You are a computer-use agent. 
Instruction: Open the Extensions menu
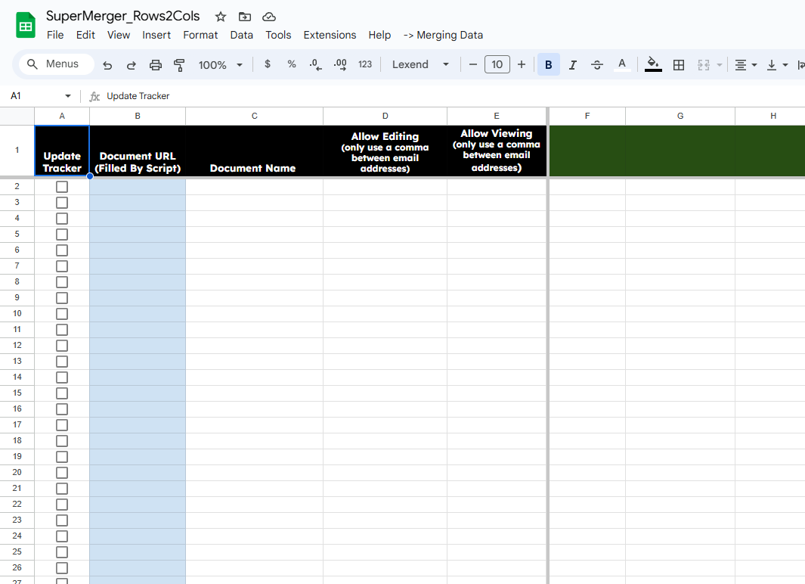click(x=330, y=35)
